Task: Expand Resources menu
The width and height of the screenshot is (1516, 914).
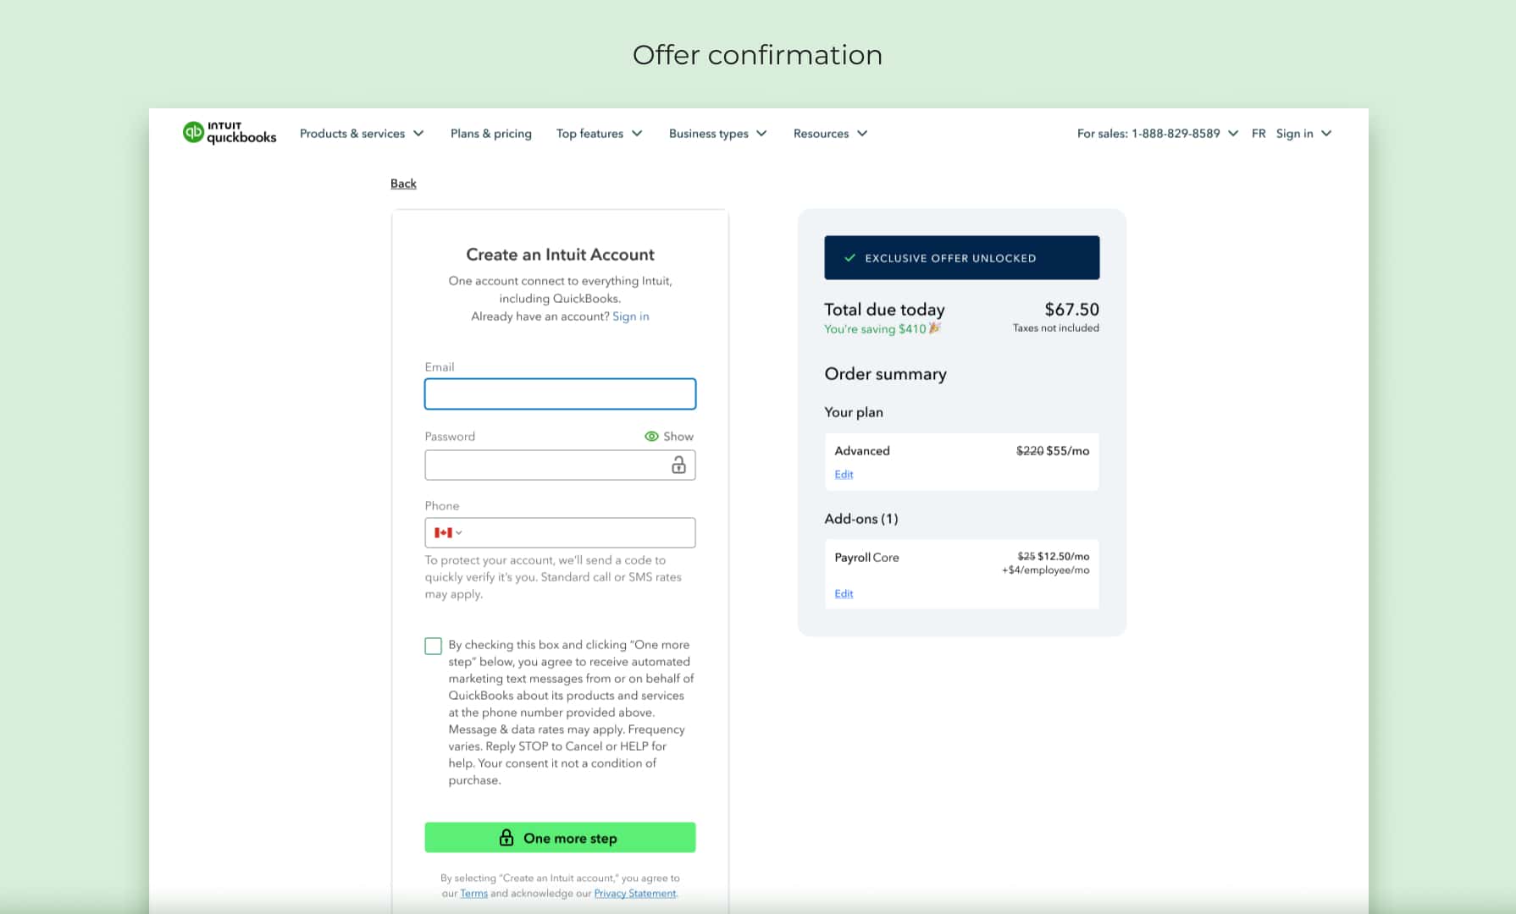Action: [x=831, y=134]
